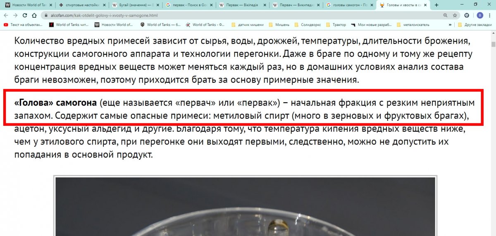The width and height of the screenshot is (496, 236).
Task: Open the Солидворкс bookmarks folder
Action: point(310,25)
